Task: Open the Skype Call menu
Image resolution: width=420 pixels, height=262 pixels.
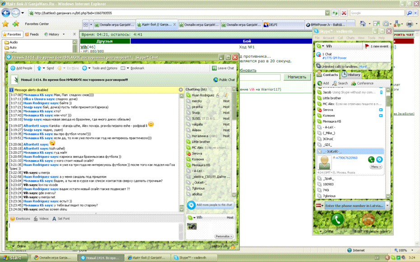Action: click(340, 38)
